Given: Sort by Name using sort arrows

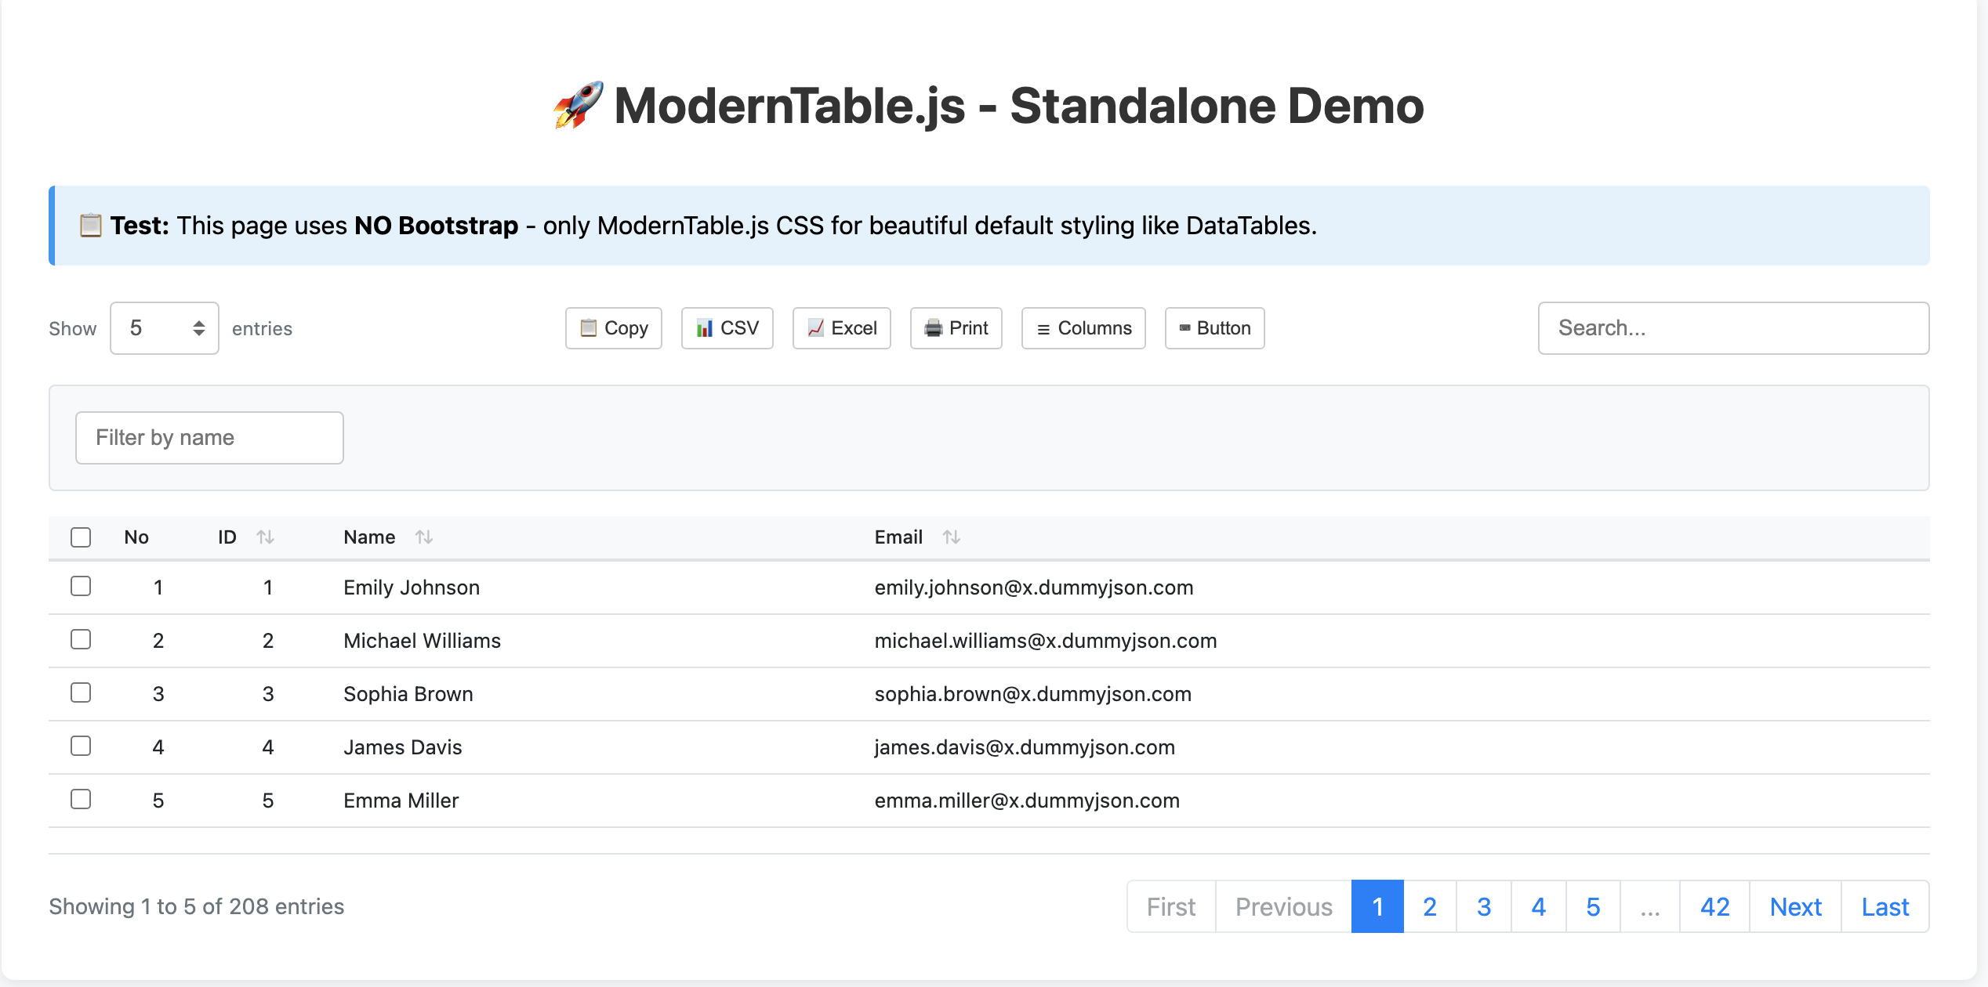Looking at the screenshot, I should 424,537.
